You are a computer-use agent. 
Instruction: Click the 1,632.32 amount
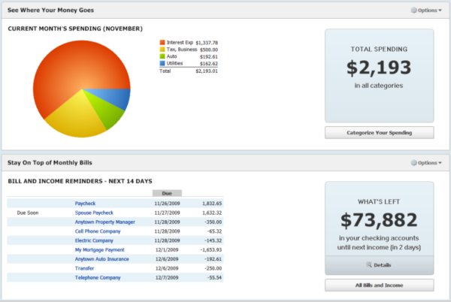coord(212,213)
